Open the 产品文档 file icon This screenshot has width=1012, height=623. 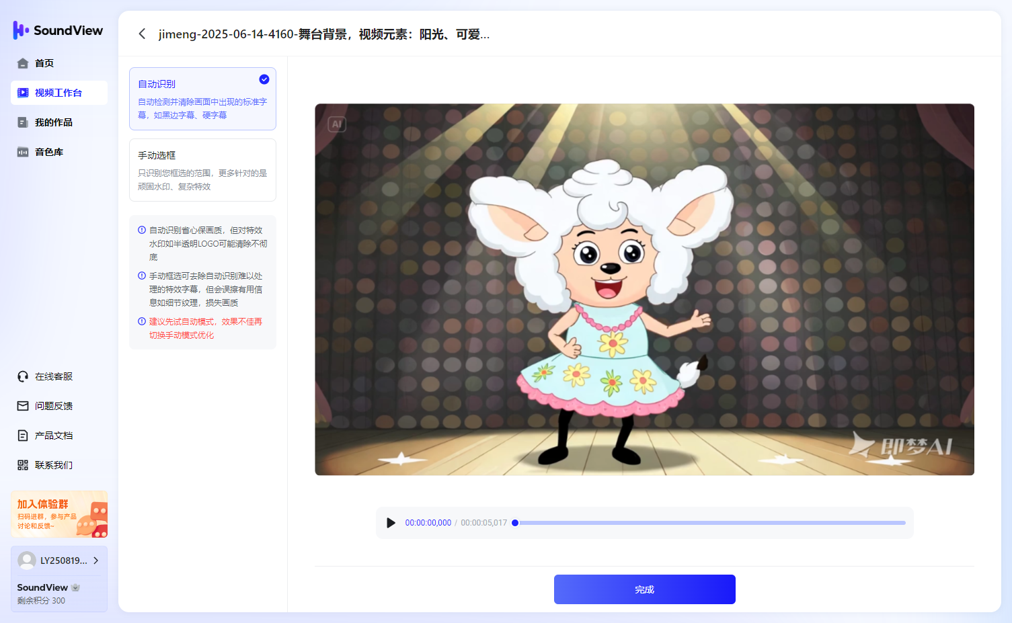(23, 435)
